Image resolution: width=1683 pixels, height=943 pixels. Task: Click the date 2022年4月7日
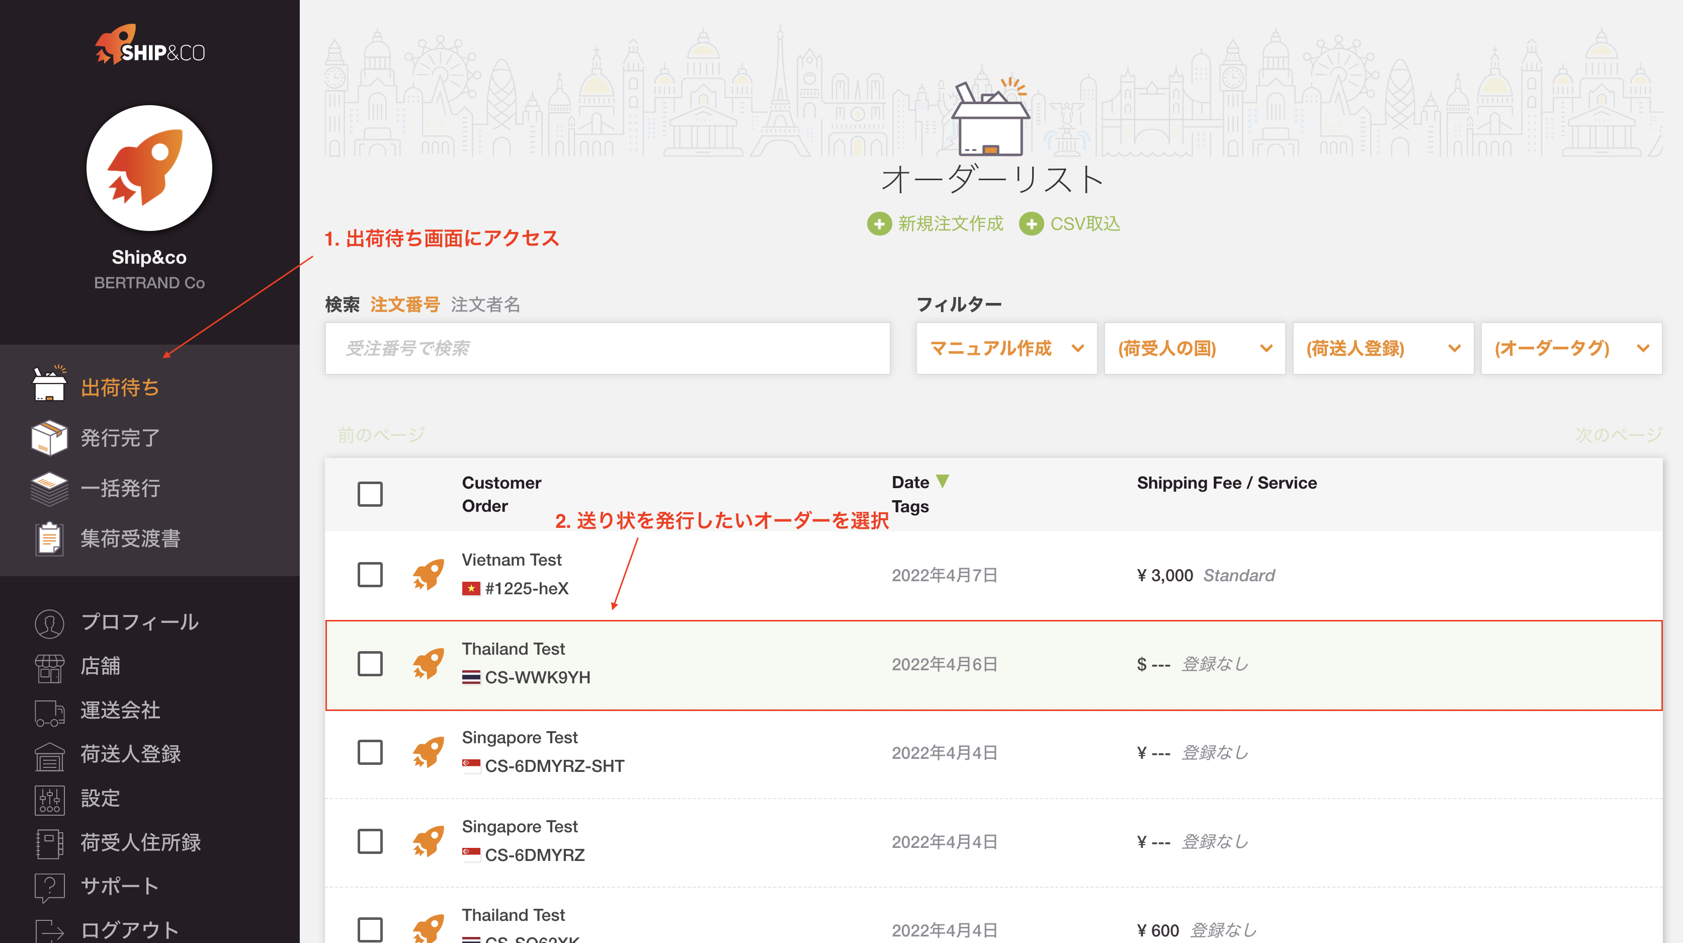(945, 575)
